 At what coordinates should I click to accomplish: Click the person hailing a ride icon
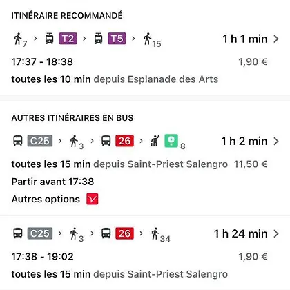[x=155, y=141]
